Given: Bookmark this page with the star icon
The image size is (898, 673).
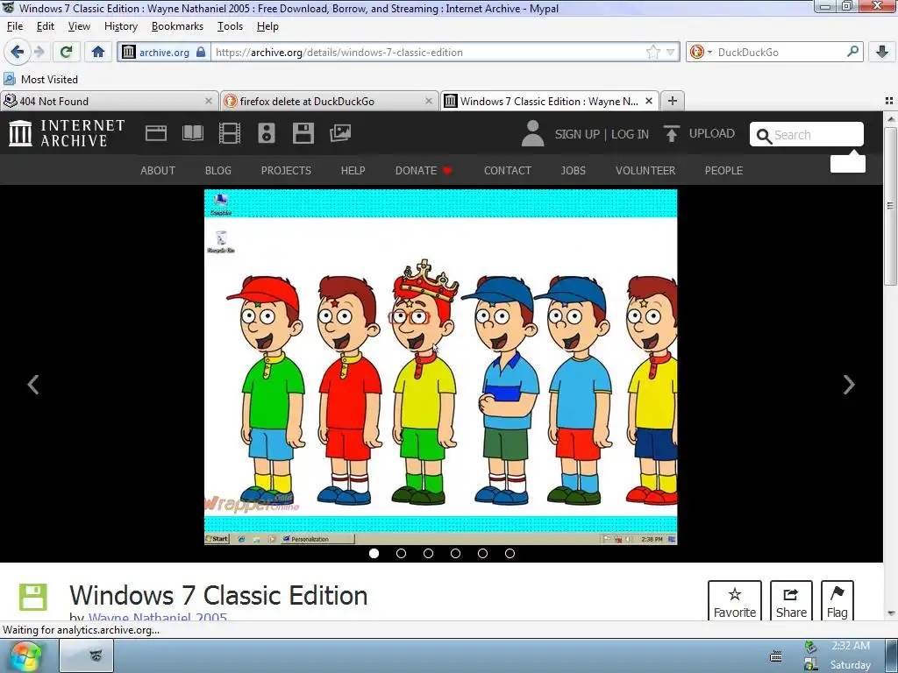Looking at the screenshot, I should click(652, 52).
